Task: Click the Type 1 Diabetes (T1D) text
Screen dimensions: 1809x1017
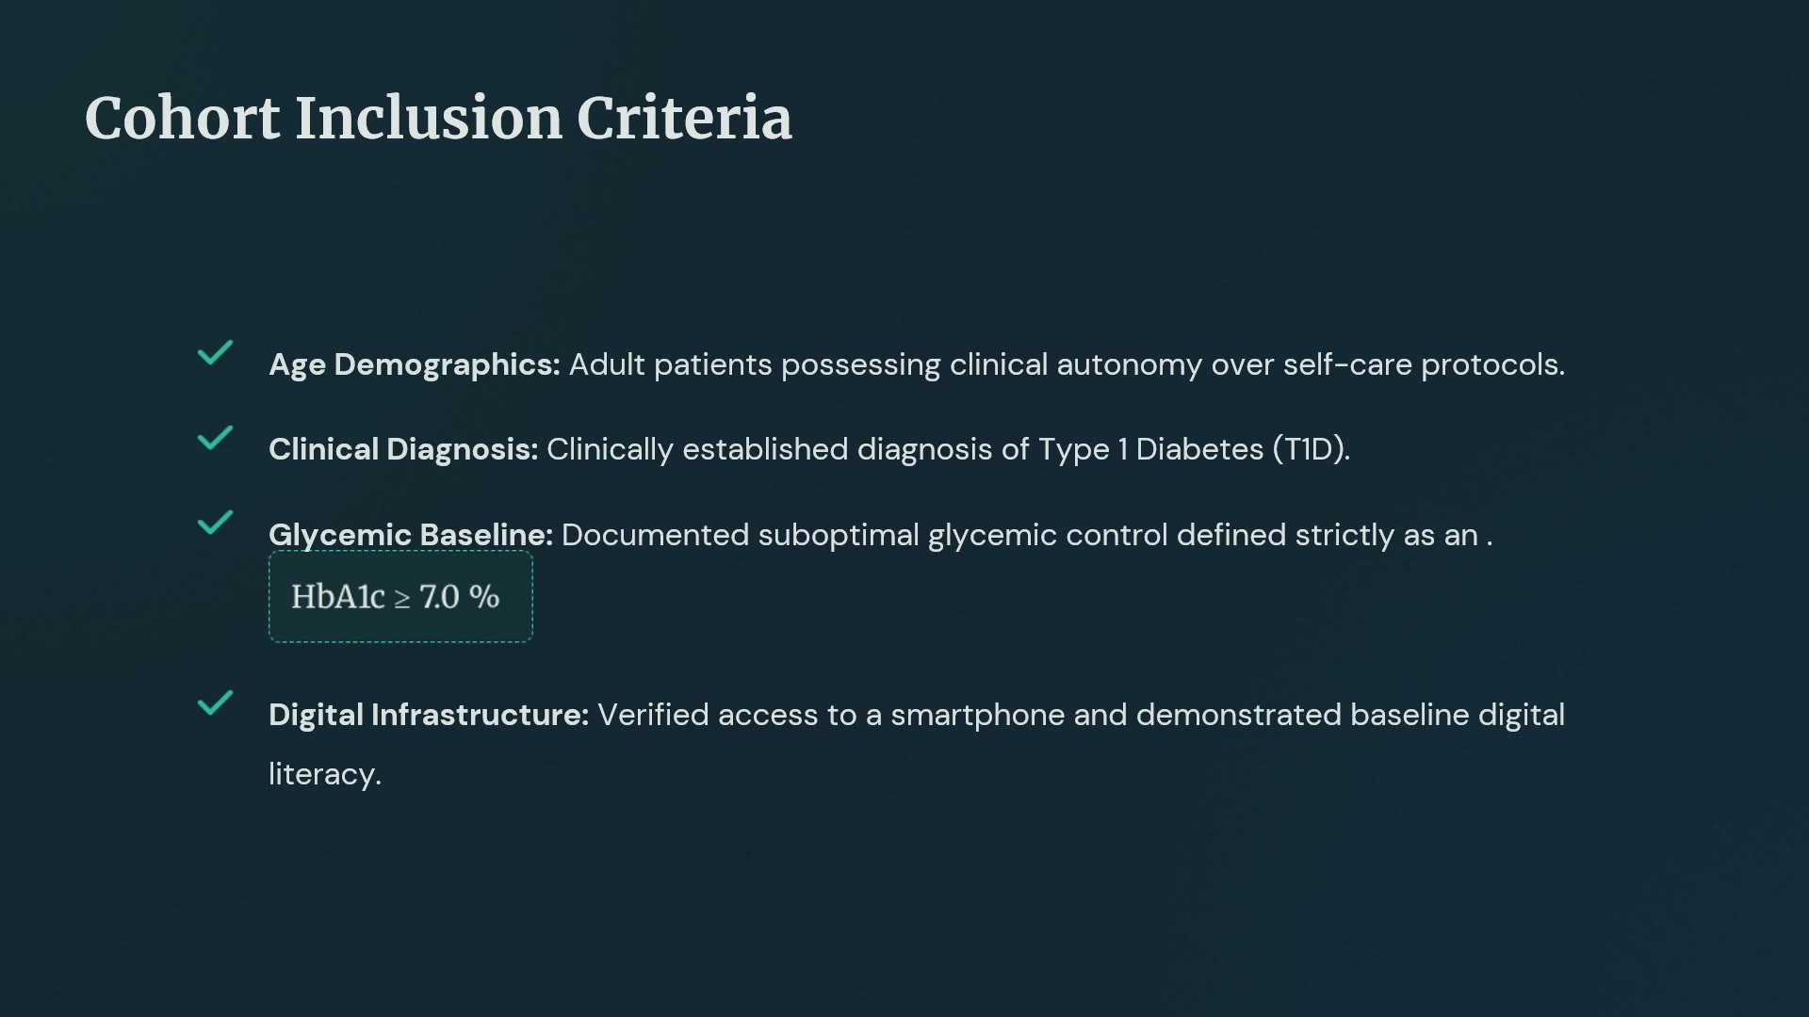Action: click(1194, 449)
